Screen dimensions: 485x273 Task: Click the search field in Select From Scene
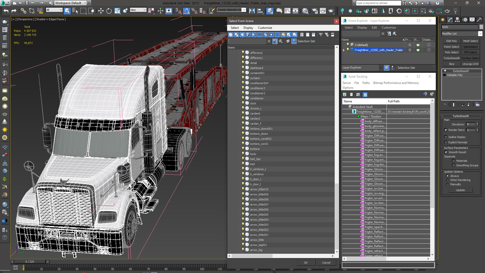point(247,41)
